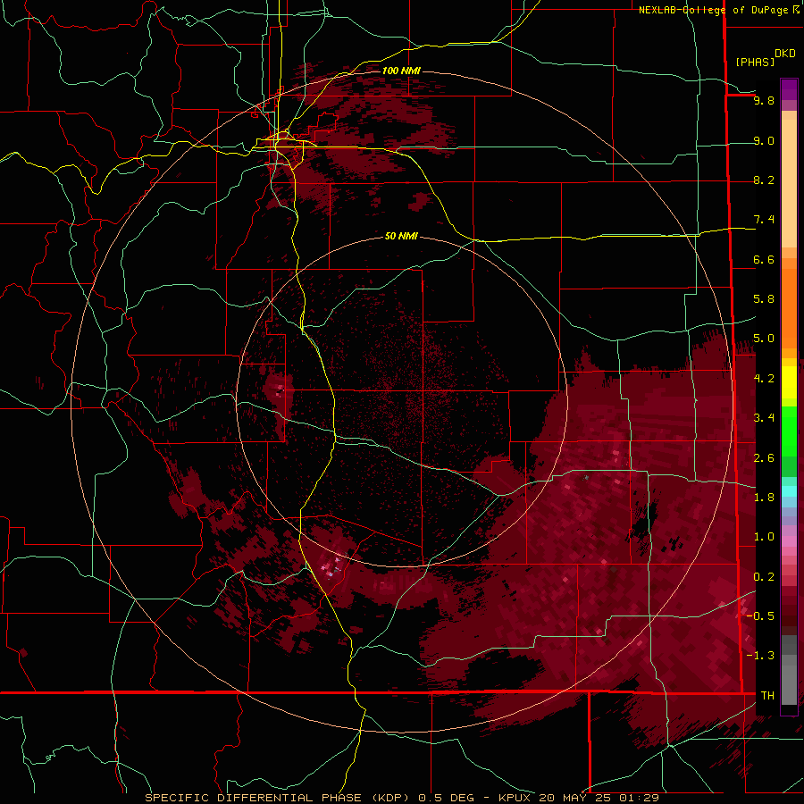
Task: Select the 1.8 value on color scale
Action: [764, 498]
